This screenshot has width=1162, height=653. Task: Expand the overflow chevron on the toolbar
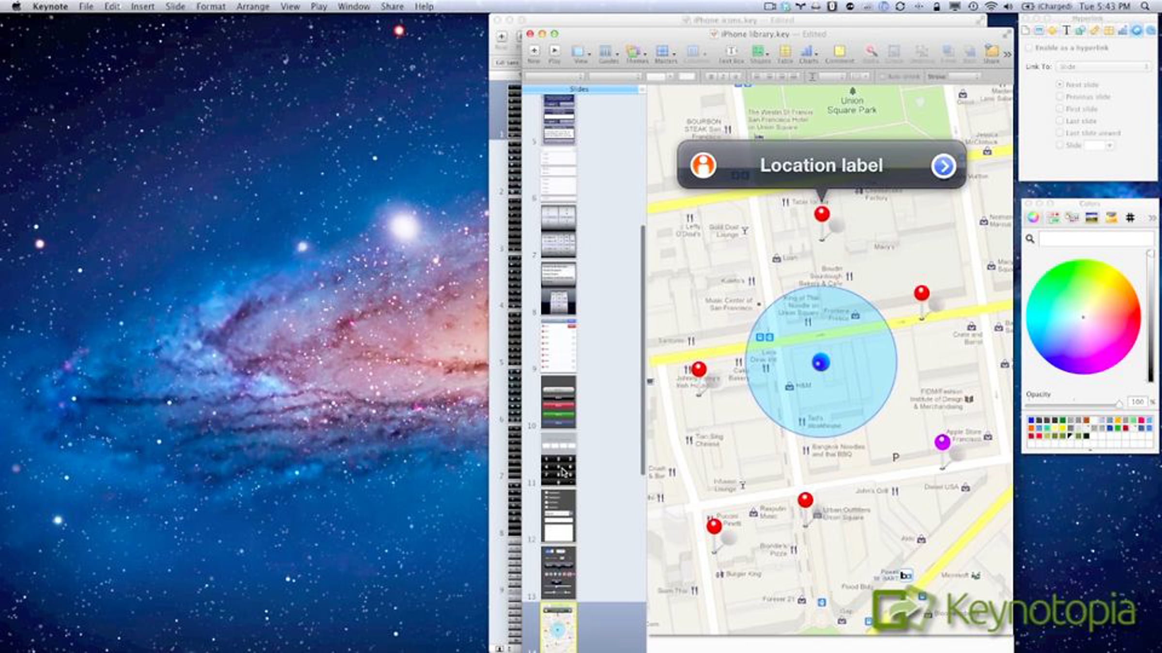pyautogui.click(x=1007, y=52)
